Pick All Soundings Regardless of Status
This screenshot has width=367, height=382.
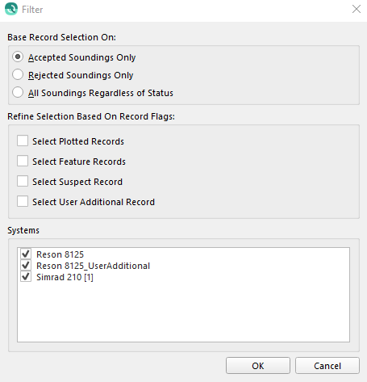point(18,92)
